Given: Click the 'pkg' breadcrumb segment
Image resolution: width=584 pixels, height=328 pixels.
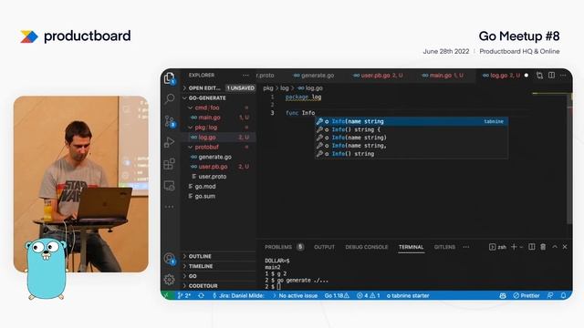Looking at the screenshot, I should click(267, 88).
